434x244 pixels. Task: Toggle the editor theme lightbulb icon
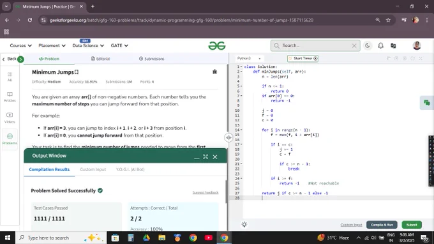point(244,225)
